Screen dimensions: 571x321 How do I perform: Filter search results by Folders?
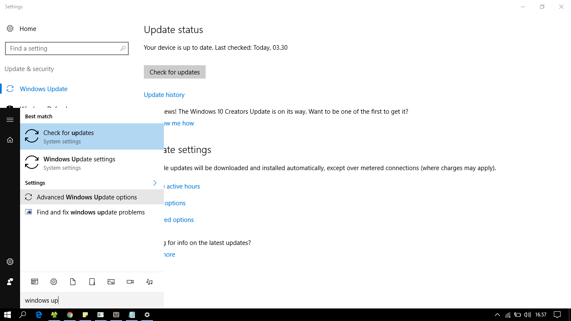(x=92, y=282)
